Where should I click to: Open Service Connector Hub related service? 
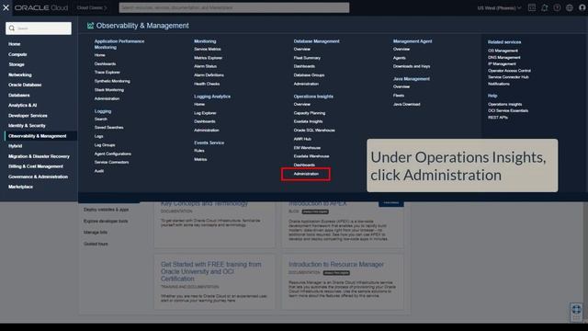pos(508,77)
